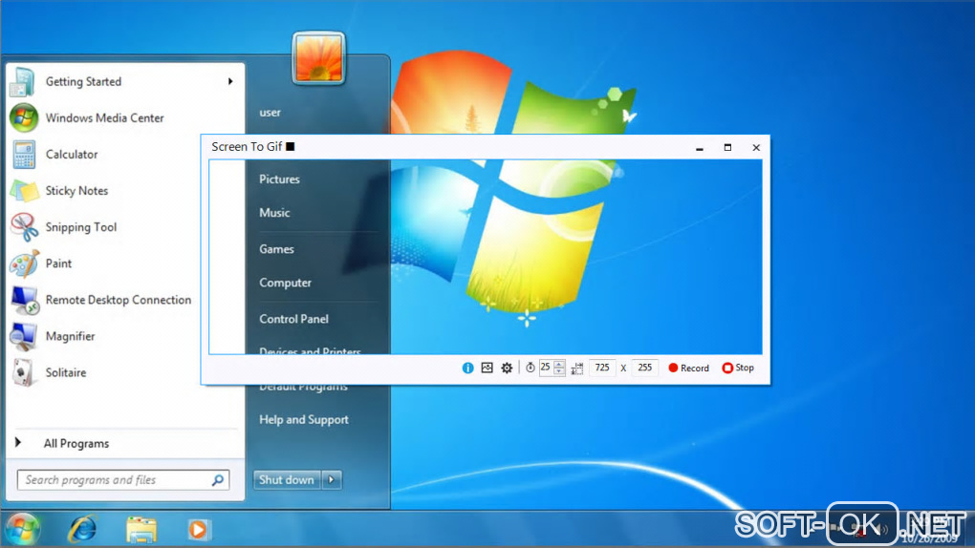Click the image icon in Screen To Gif toolbar

coord(487,368)
